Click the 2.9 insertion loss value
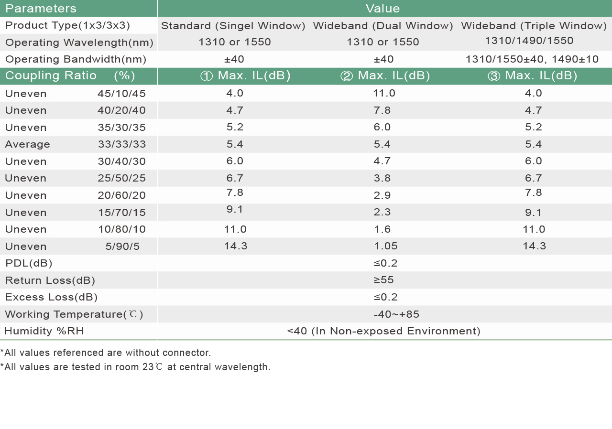The height and width of the screenshot is (429, 612). click(382, 195)
